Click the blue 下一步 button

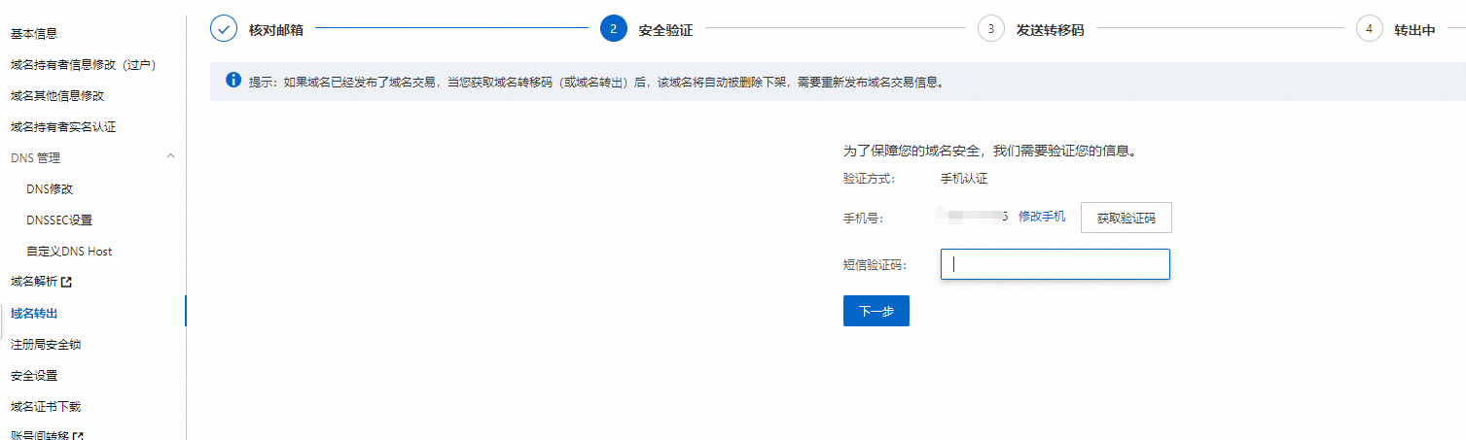click(876, 311)
